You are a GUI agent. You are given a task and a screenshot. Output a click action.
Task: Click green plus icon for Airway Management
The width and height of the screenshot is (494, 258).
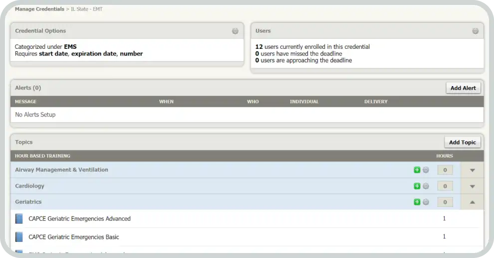417,170
